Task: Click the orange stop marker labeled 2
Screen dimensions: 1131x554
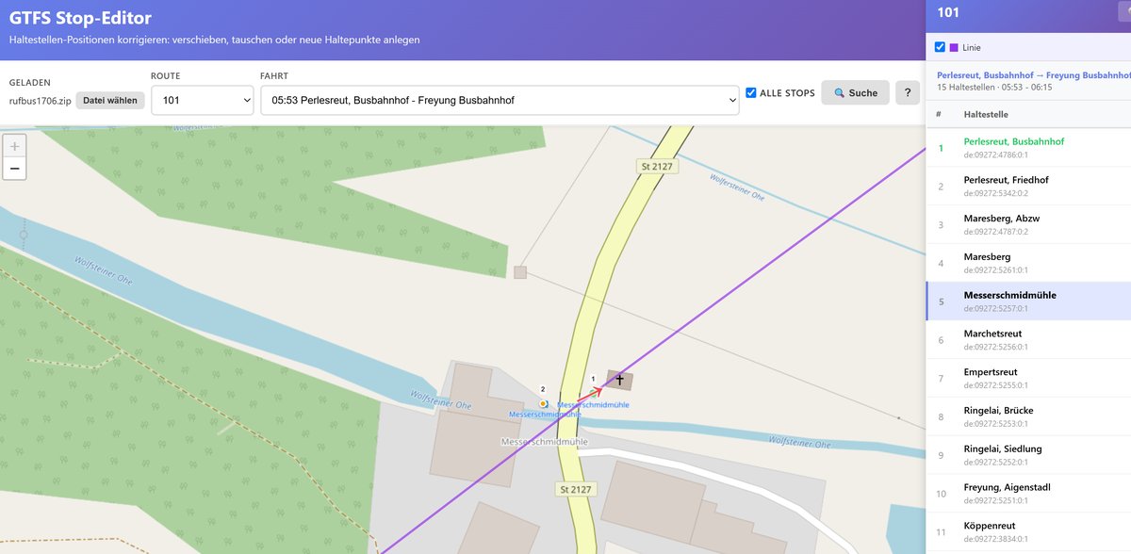Action: [543, 403]
